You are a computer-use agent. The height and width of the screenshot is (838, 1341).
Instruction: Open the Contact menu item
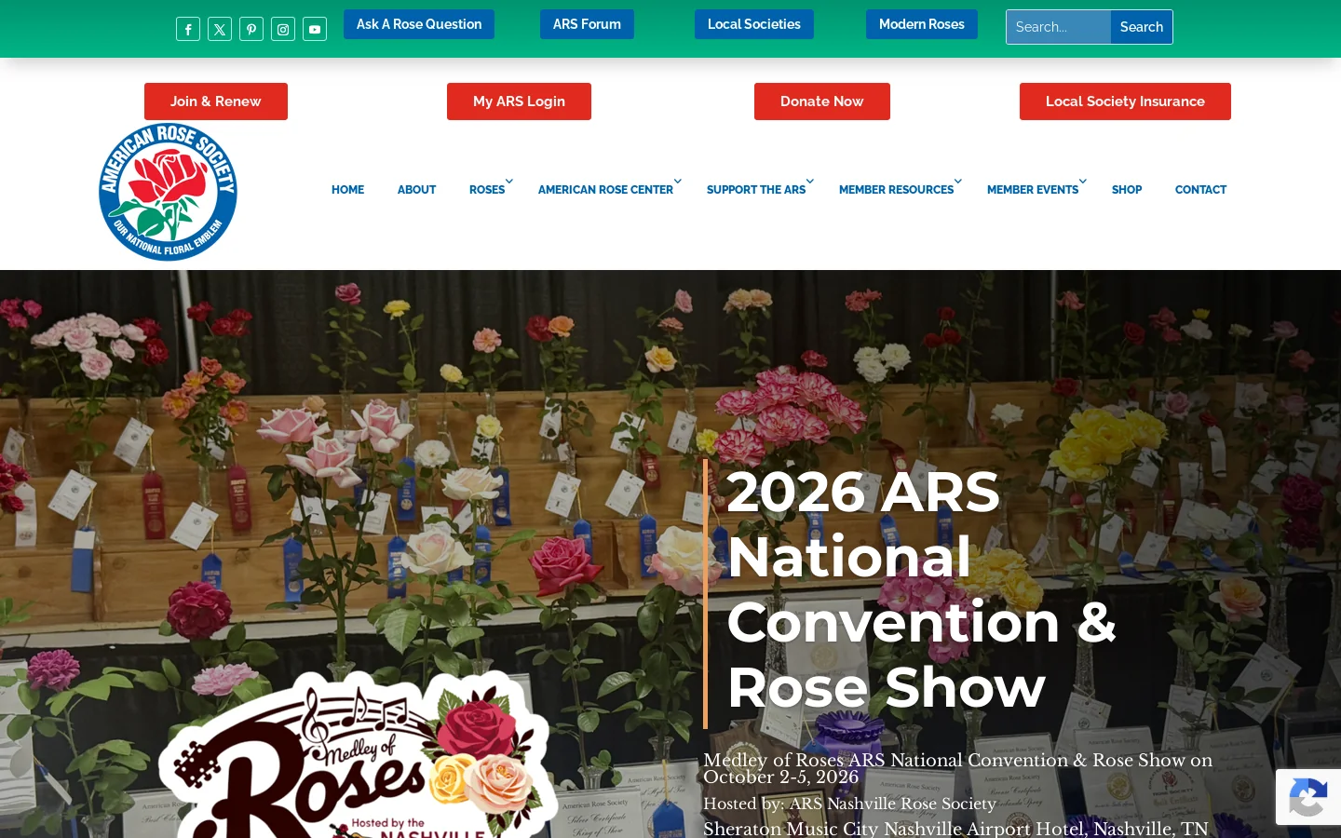(x=1200, y=190)
